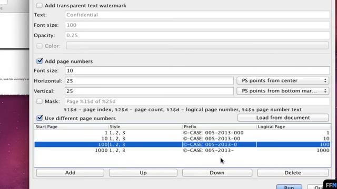Uncheck the Add page numbers checkbox

pos(39,61)
